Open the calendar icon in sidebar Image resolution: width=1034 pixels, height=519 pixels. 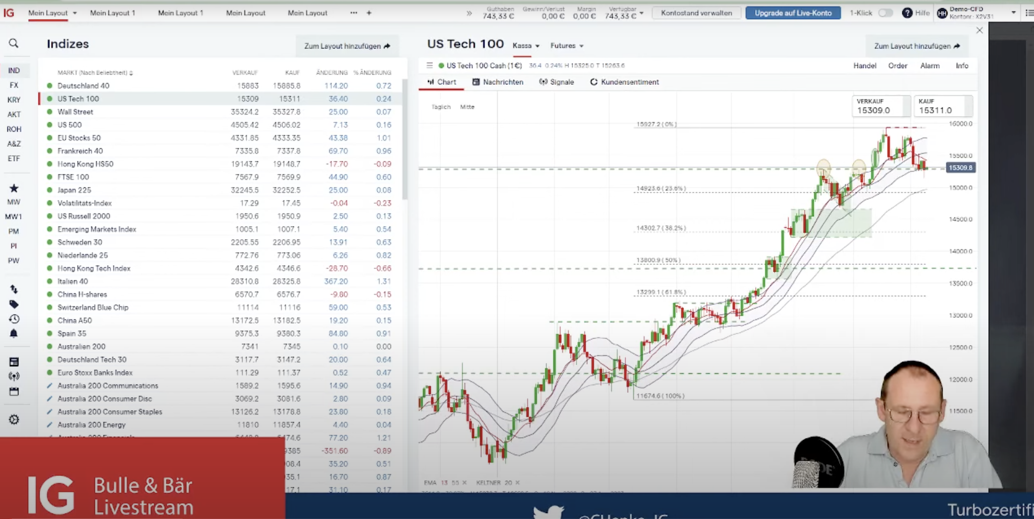(14, 391)
